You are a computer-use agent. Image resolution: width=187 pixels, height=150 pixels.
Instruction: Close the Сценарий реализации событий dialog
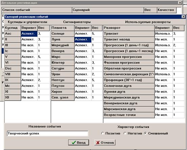[183, 17]
